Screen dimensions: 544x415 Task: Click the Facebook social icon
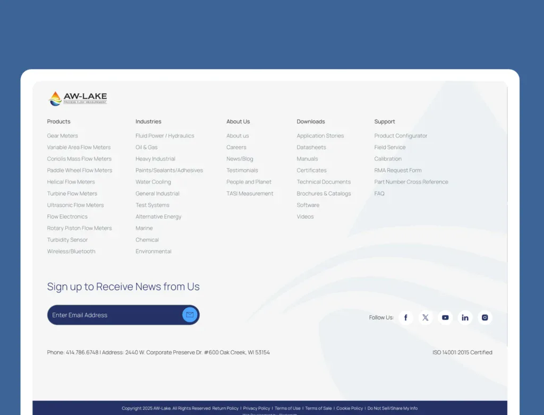pyautogui.click(x=405, y=318)
